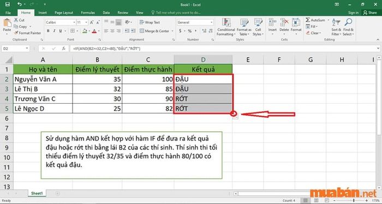This screenshot has height=204, width=382.
Task: Click the Sign in link
Action: [353, 13]
